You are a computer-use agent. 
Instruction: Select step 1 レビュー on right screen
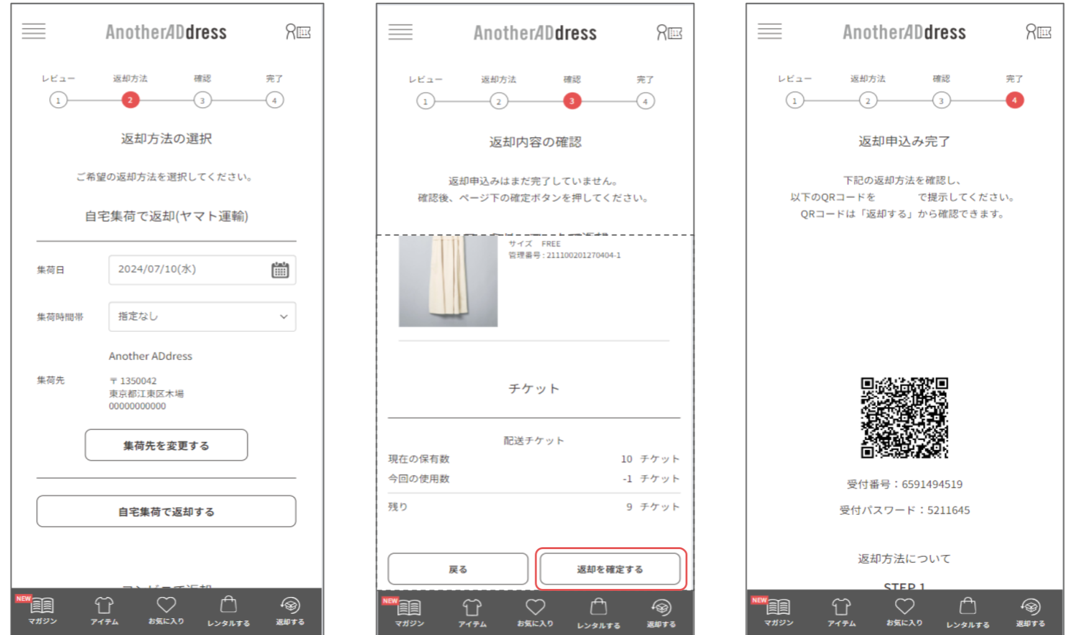pyautogui.click(x=794, y=100)
